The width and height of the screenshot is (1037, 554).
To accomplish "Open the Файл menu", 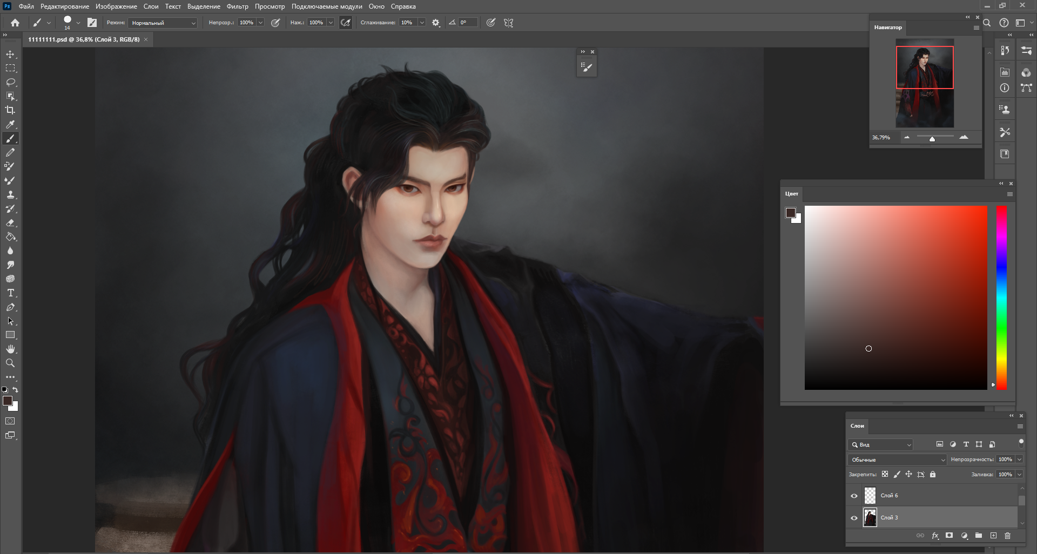I will (26, 6).
